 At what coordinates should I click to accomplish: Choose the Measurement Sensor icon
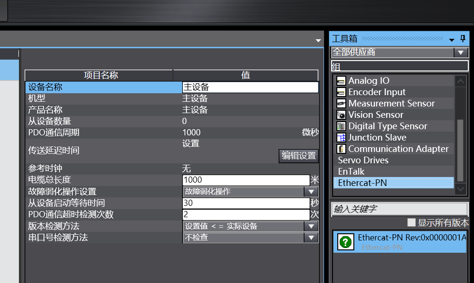341,103
